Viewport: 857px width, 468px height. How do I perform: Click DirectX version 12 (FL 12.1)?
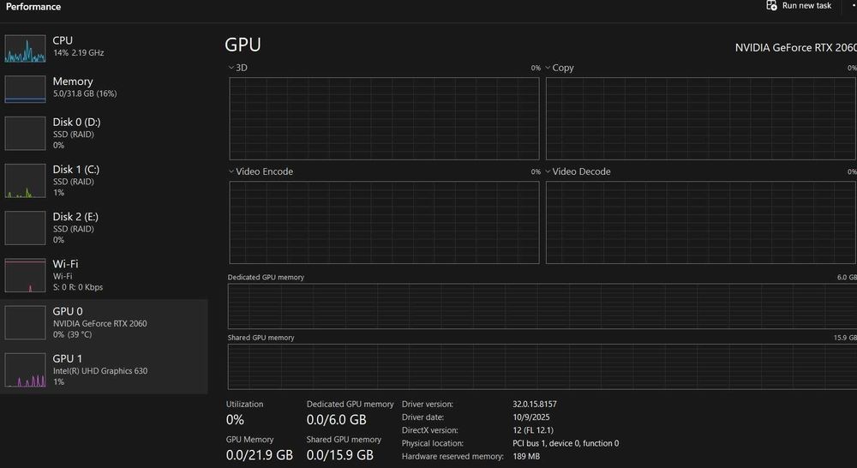[x=533, y=430]
